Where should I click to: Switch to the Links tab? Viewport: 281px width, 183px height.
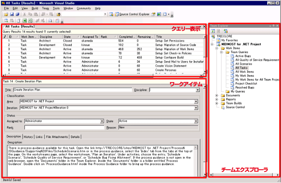click(39, 137)
